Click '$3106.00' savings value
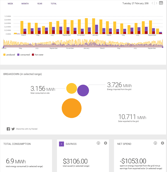 coord(75,161)
